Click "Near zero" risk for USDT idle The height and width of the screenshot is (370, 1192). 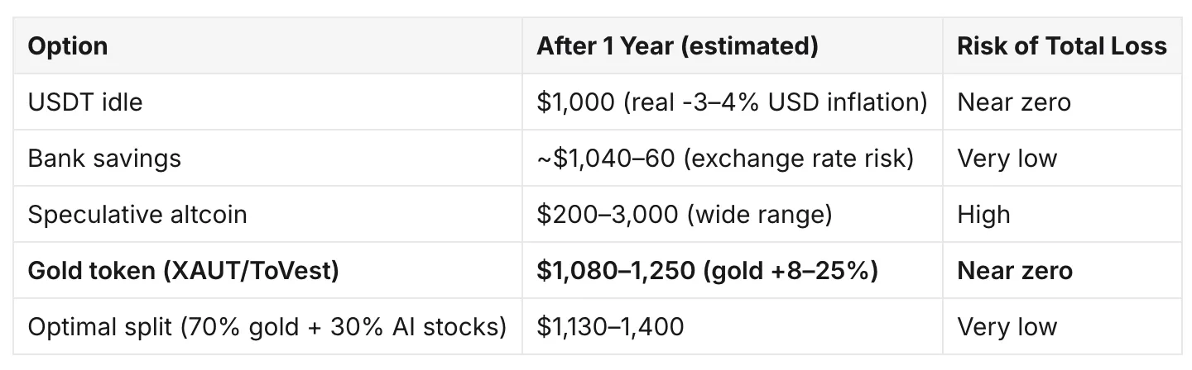click(x=1014, y=102)
